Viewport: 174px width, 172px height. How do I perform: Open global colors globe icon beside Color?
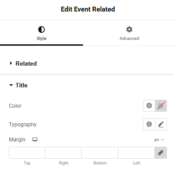click(149, 106)
